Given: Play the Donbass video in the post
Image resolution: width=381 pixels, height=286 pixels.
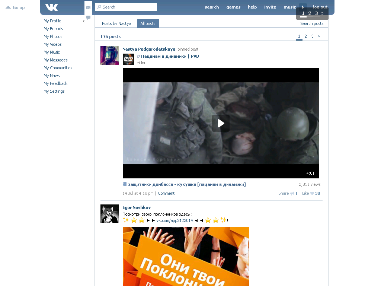Looking at the screenshot, I should pyautogui.click(x=221, y=123).
